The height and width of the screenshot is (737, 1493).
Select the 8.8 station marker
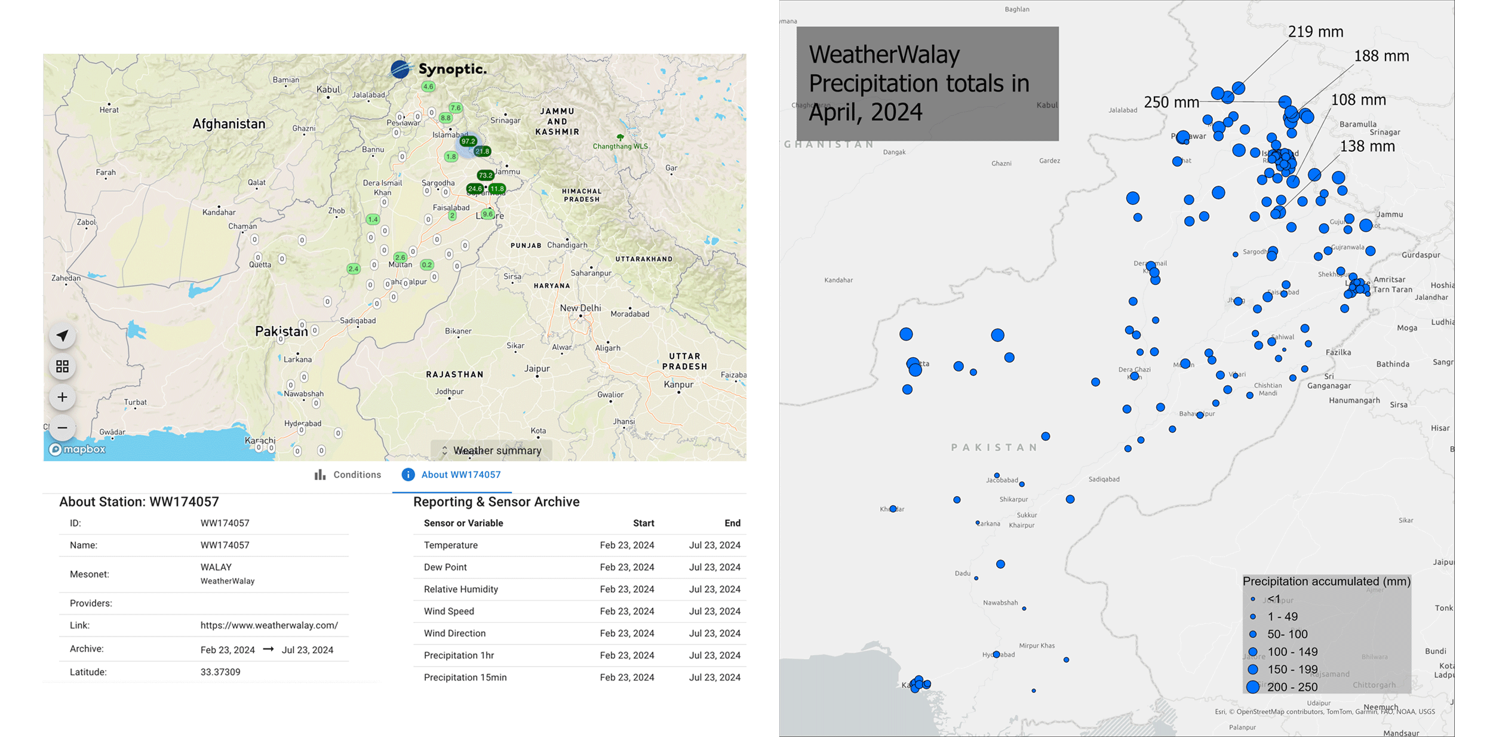click(x=446, y=118)
